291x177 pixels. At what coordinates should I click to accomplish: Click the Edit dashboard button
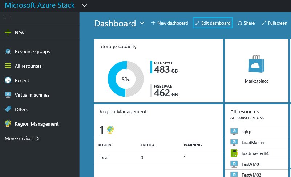[x=213, y=23]
